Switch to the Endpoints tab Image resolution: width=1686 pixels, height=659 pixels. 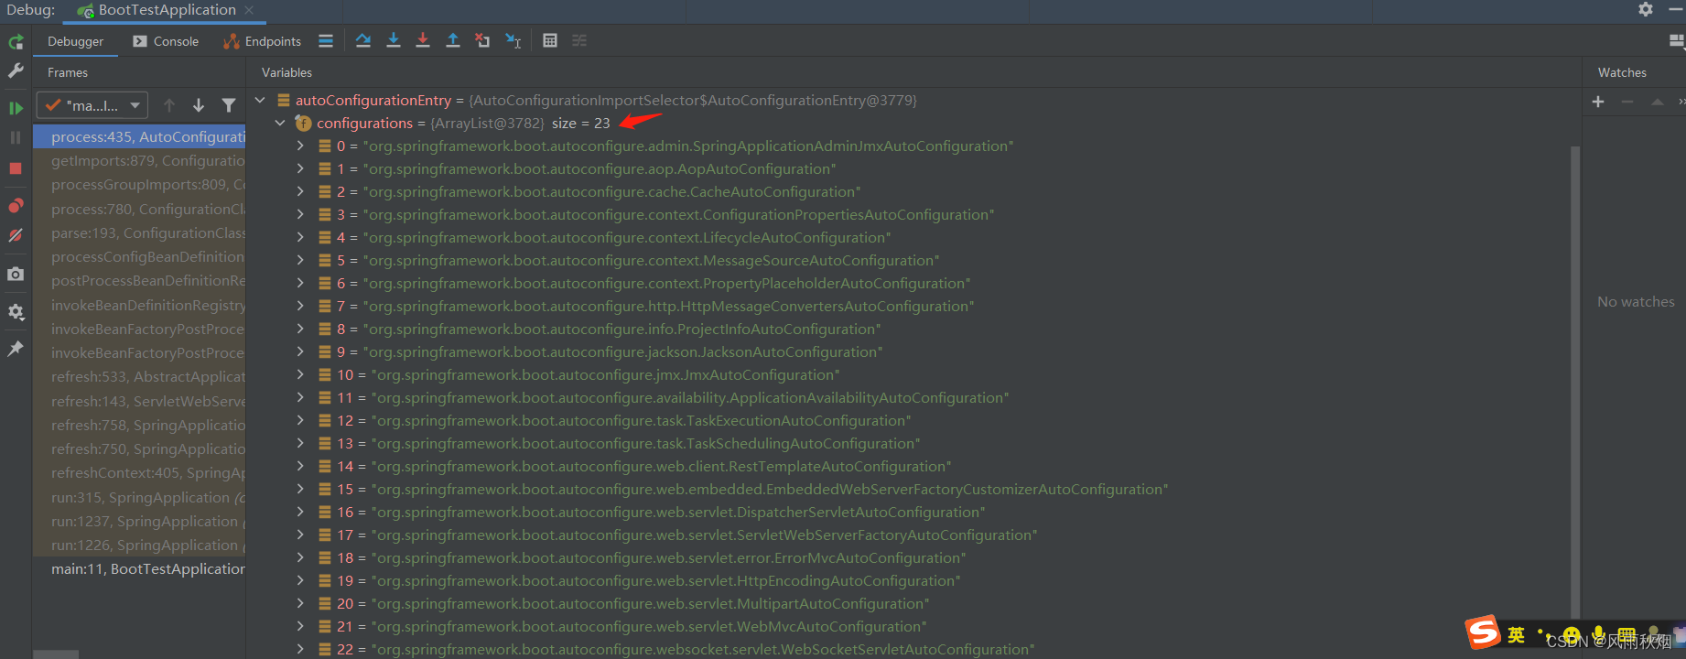click(x=263, y=41)
